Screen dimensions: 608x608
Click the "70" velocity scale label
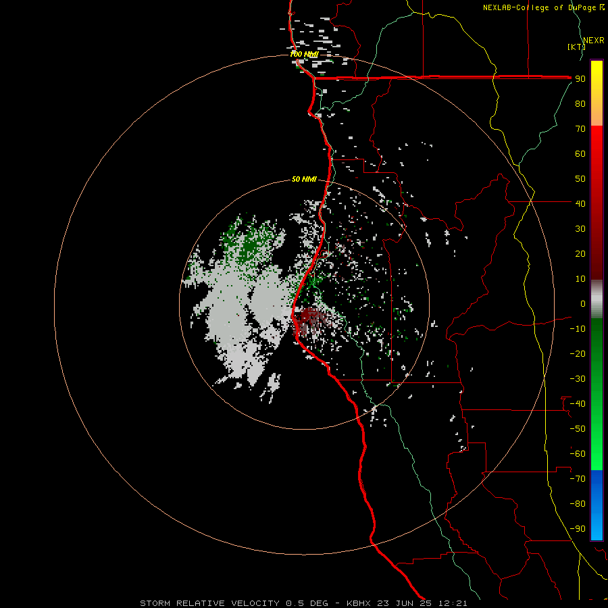pos(580,129)
